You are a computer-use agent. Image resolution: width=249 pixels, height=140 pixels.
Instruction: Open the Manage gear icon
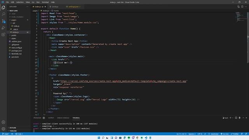click(4, 129)
